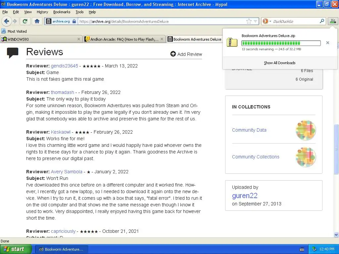
Task: Select the Won't Run subject text
Action: tap(57, 178)
